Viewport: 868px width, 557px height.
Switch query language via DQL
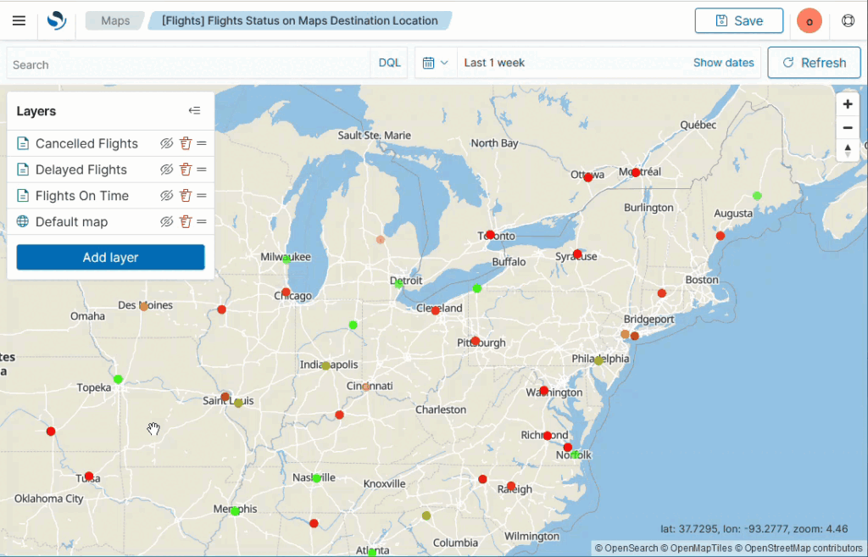[x=389, y=63]
